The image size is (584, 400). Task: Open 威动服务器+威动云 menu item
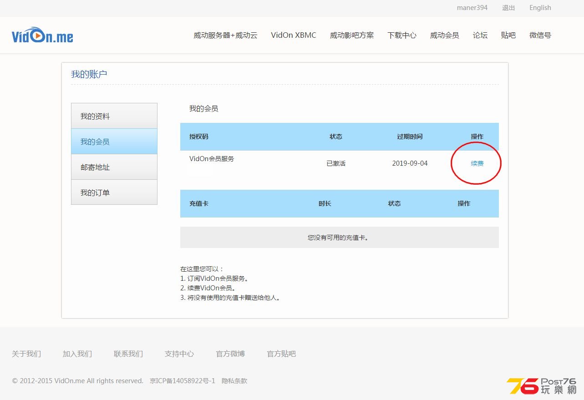coord(225,35)
